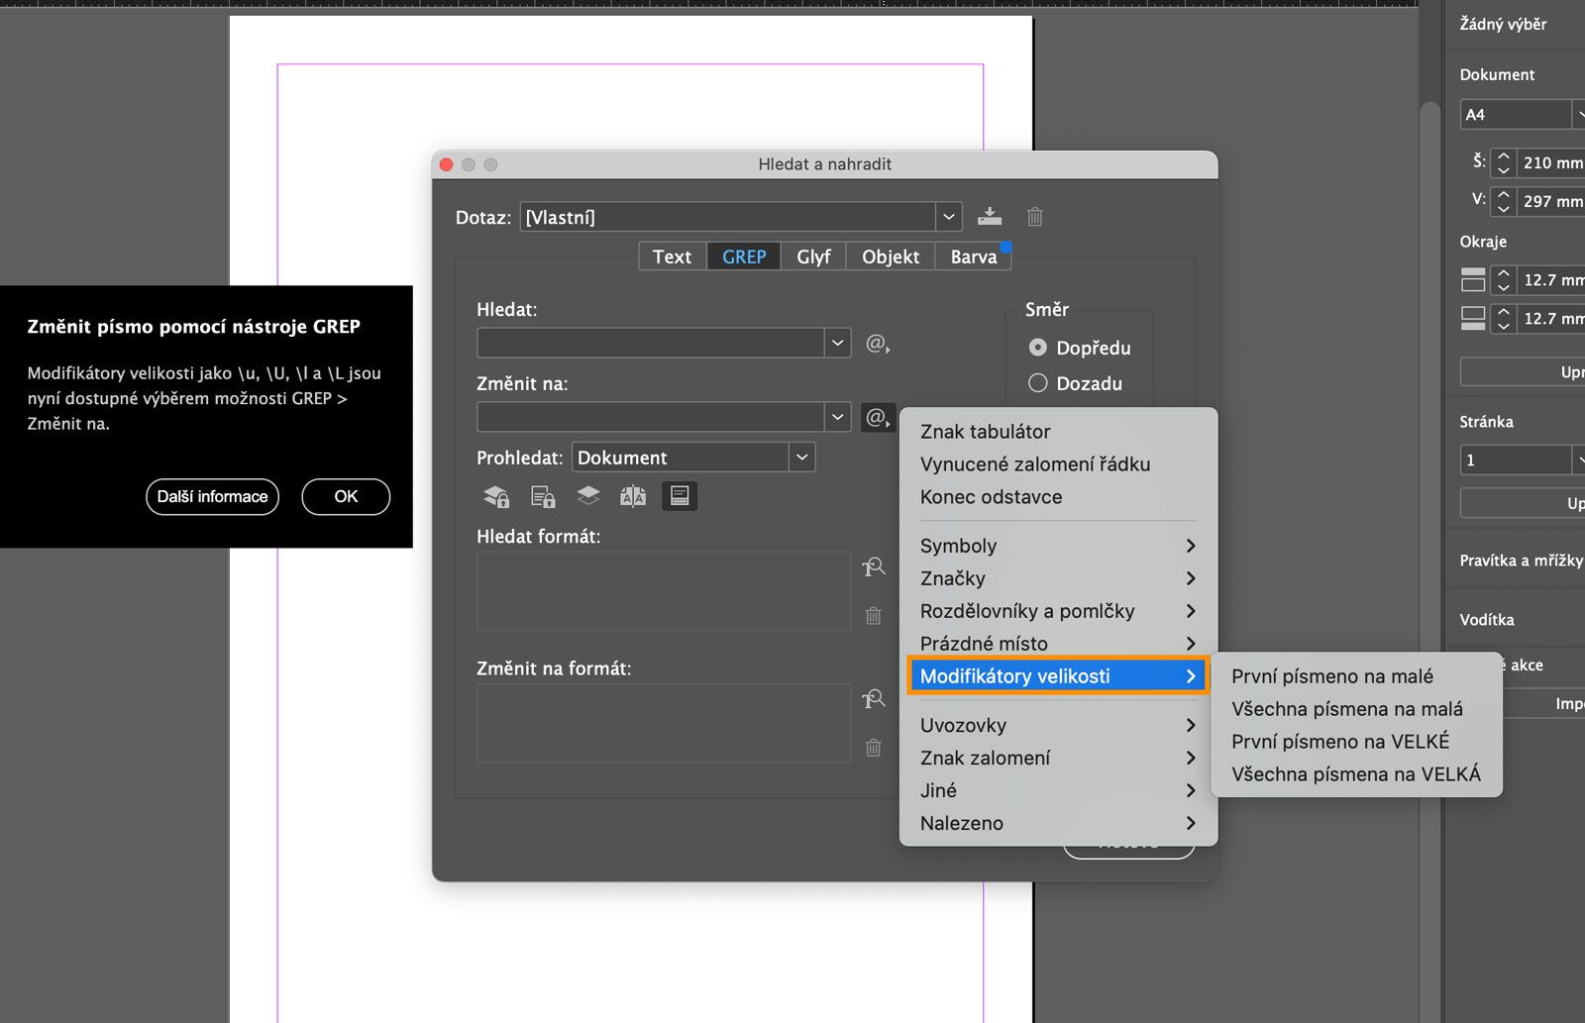
Task: Open the Uvozovky submenu
Action: tap(1058, 725)
